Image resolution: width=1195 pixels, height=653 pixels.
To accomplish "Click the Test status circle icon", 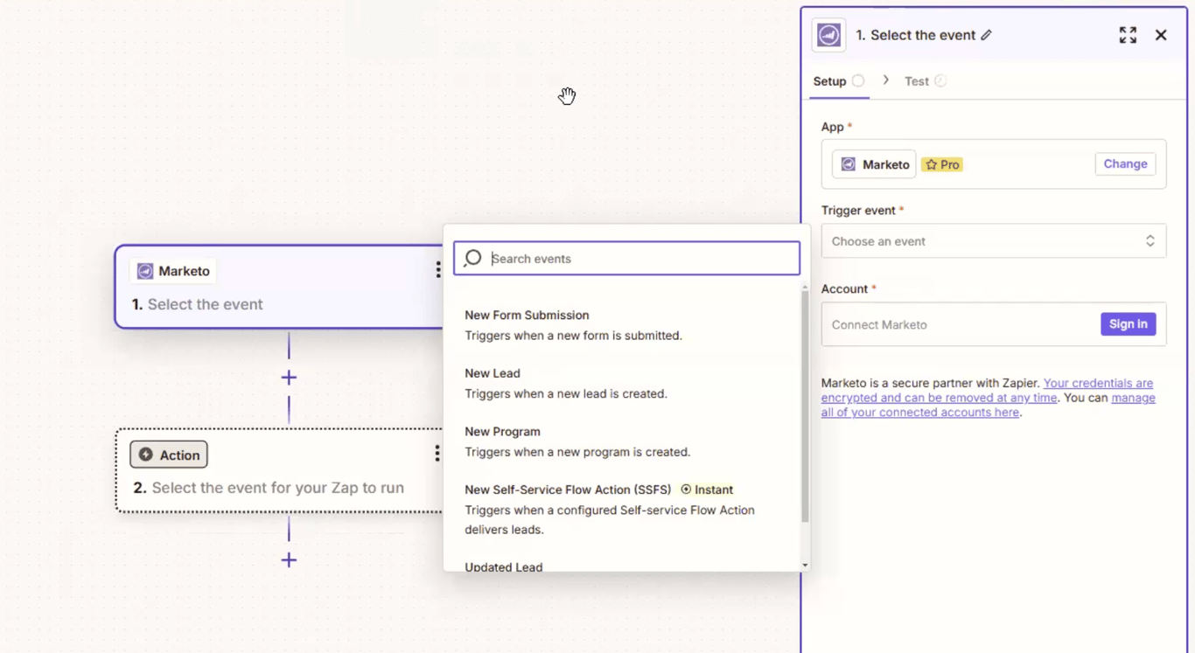I will click(940, 80).
